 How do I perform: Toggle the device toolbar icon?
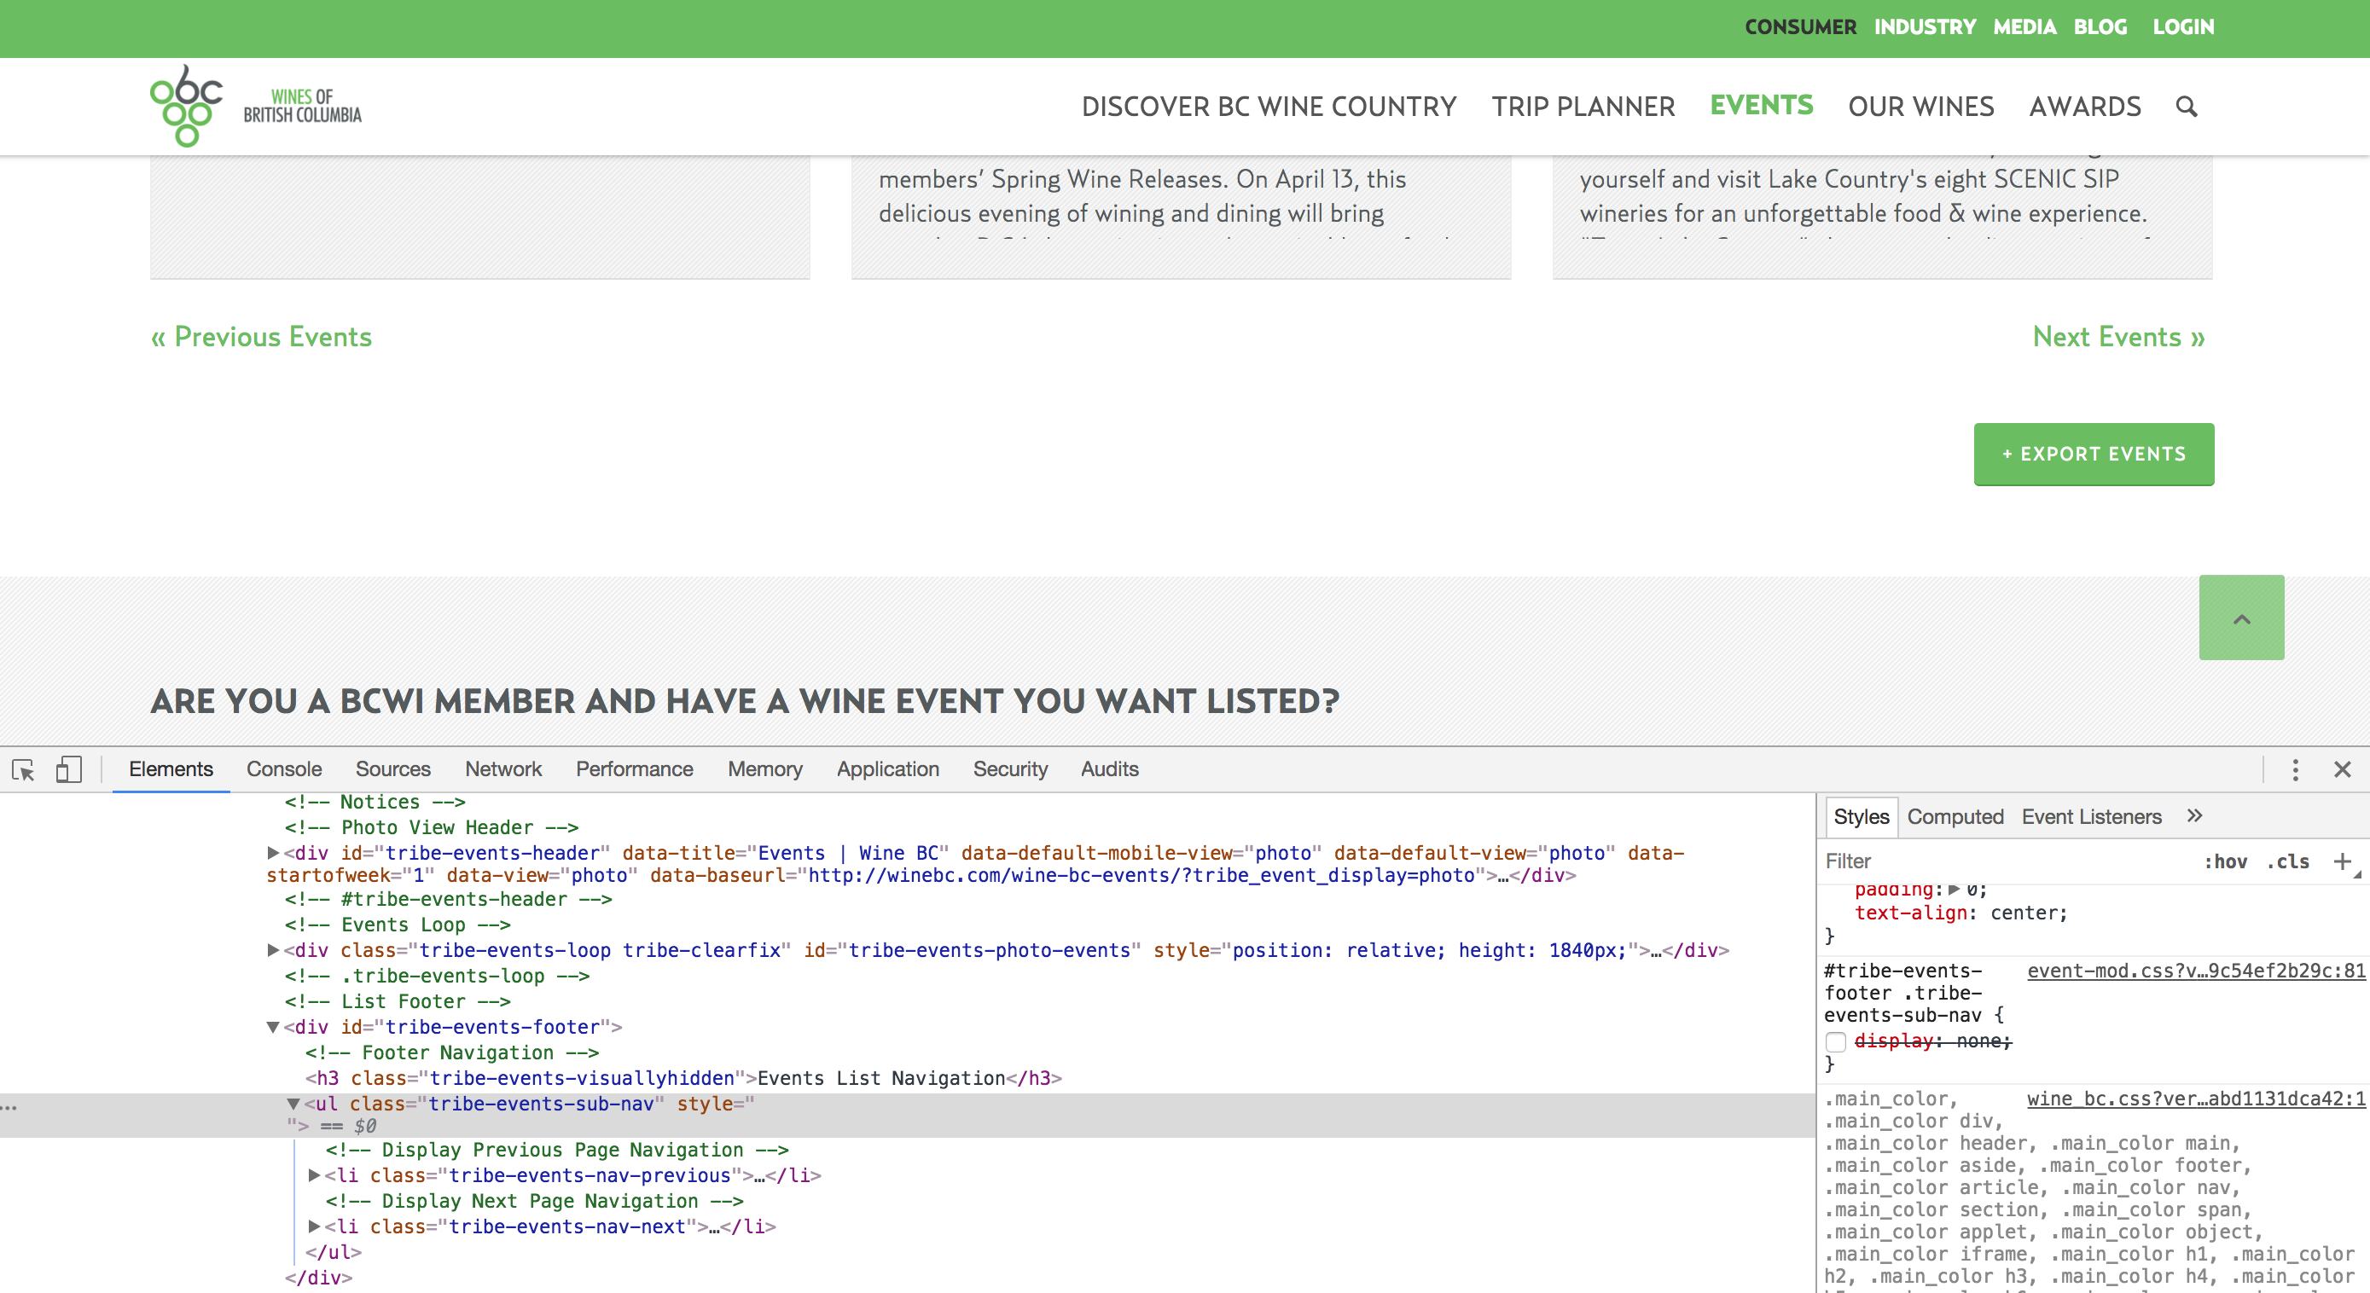pyautogui.click(x=68, y=768)
